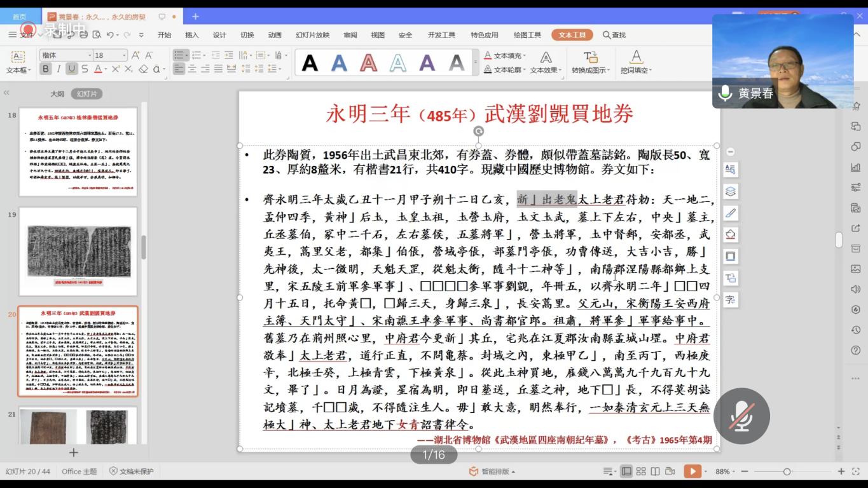The height and width of the screenshot is (488, 868).
Task: Select slide 19 thumbnail
Action: [78, 250]
